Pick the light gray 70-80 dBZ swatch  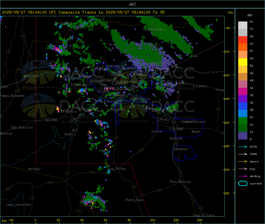(243, 25)
